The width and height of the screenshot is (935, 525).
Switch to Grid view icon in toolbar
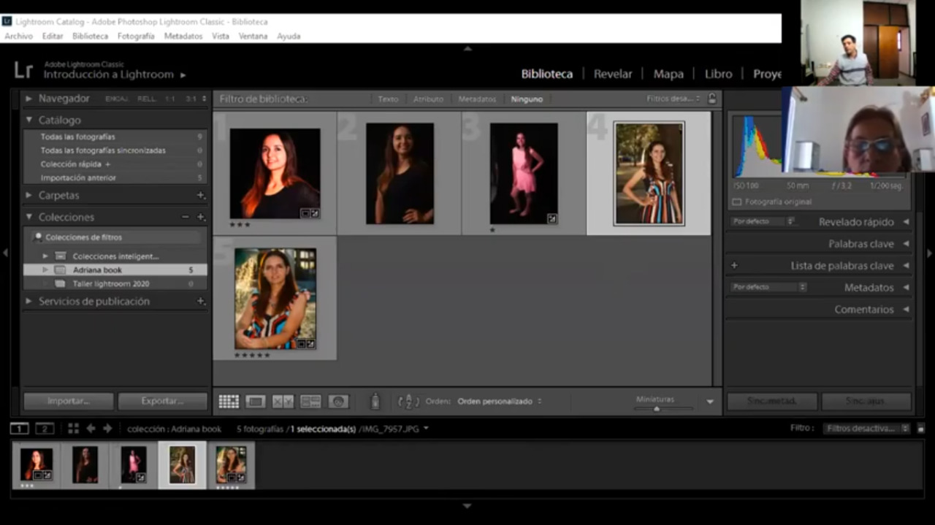point(229,401)
